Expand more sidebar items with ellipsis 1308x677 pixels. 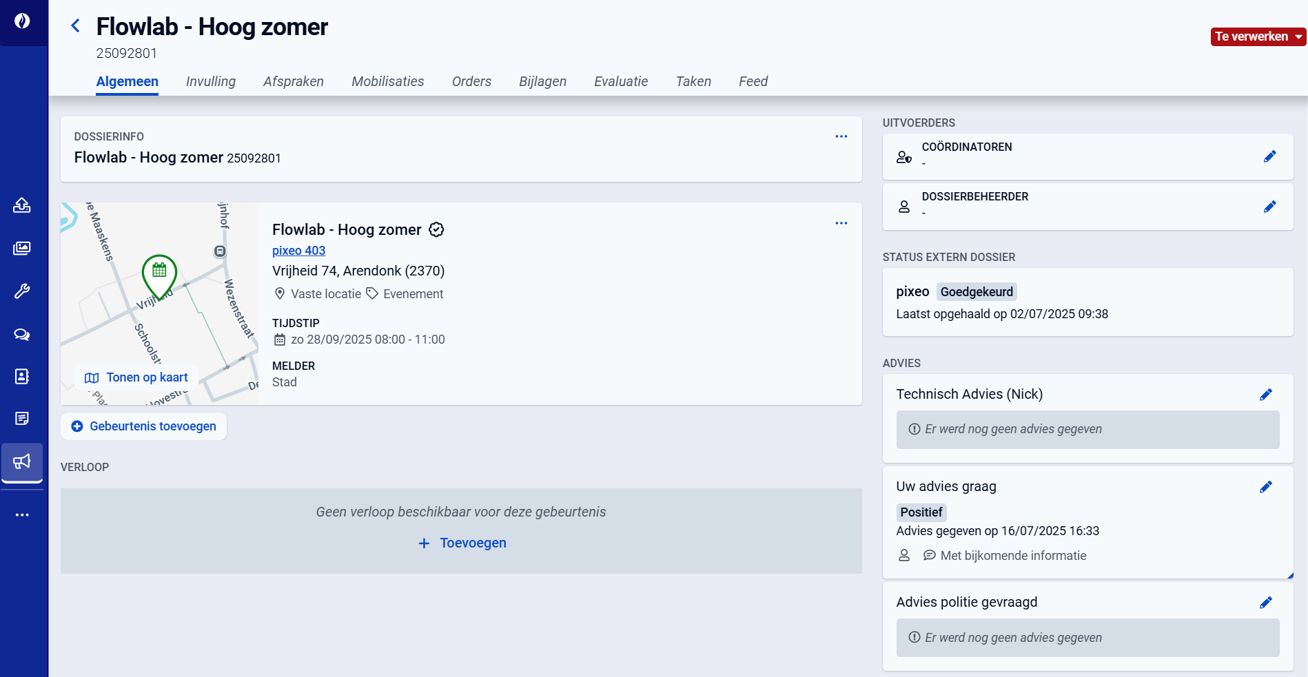pos(22,514)
